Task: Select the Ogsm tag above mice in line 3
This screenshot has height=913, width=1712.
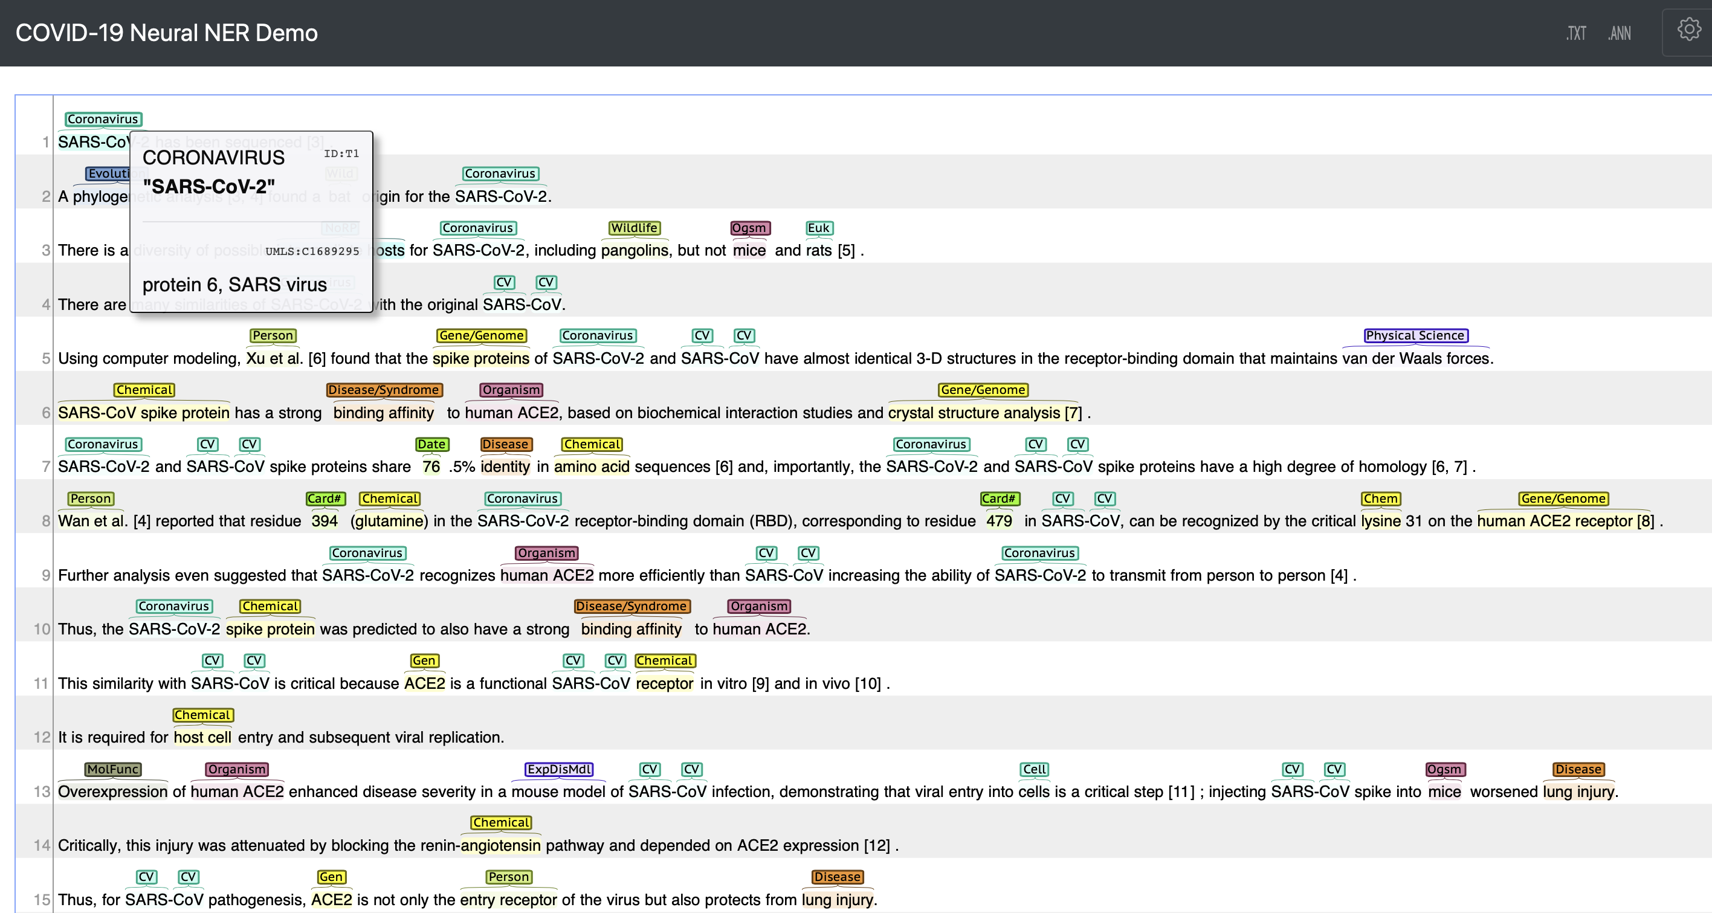Action: click(749, 228)
